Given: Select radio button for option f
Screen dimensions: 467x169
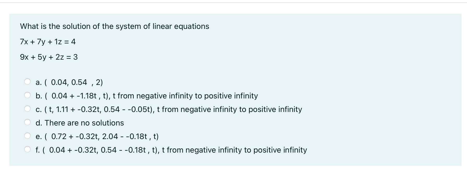Looking at the screenshot, I should coord(28,148).
